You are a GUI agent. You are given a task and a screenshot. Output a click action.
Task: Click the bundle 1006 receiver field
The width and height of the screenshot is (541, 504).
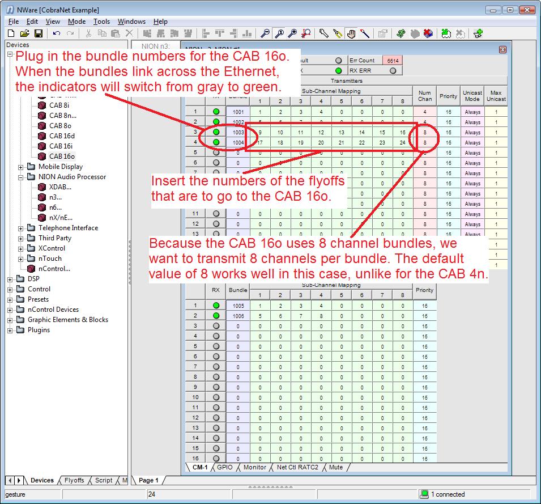(x=237, y=316)
